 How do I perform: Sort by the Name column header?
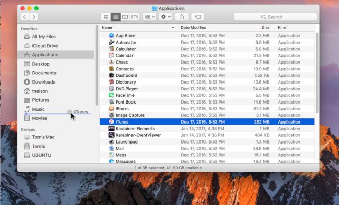point(138,27)
